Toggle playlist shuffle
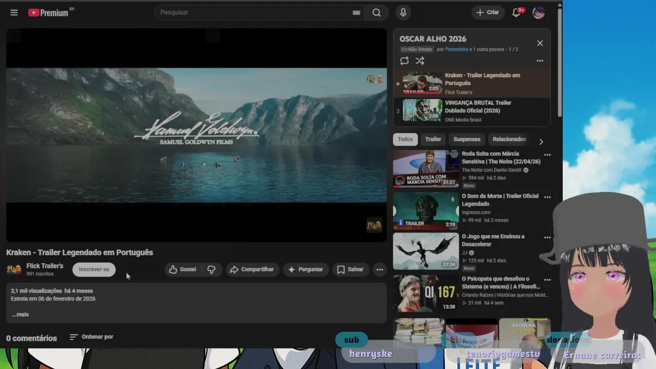 coord(420,61)
